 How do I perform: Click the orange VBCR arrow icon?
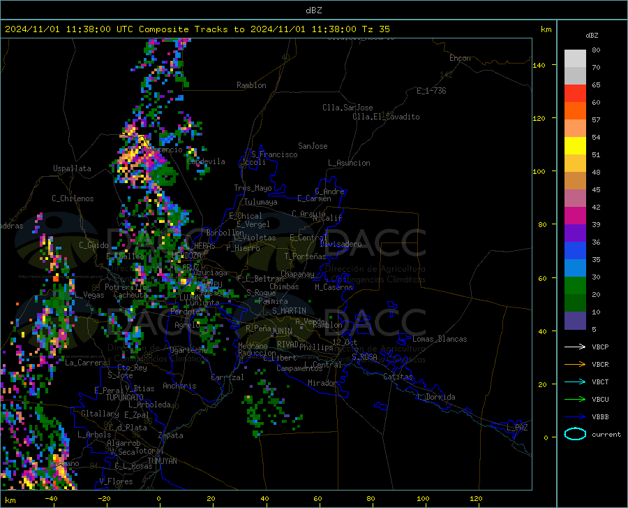click(x=575, y=365)
